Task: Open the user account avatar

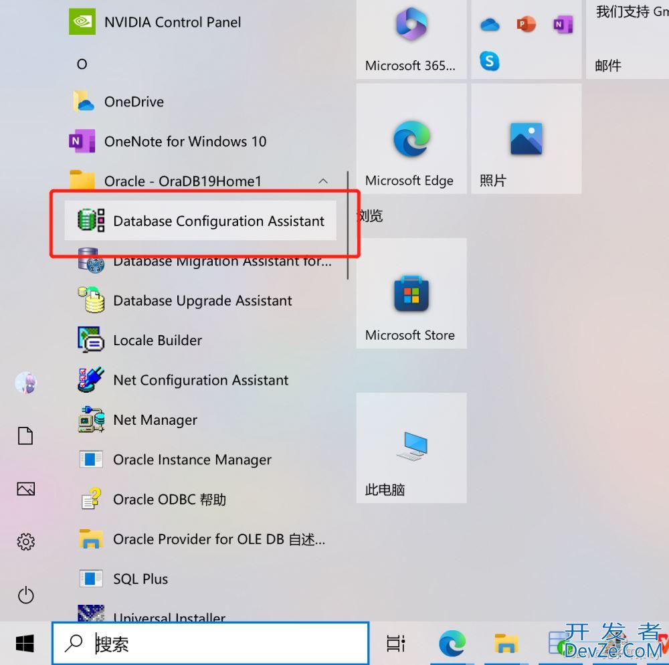Action: click(26, 383)
